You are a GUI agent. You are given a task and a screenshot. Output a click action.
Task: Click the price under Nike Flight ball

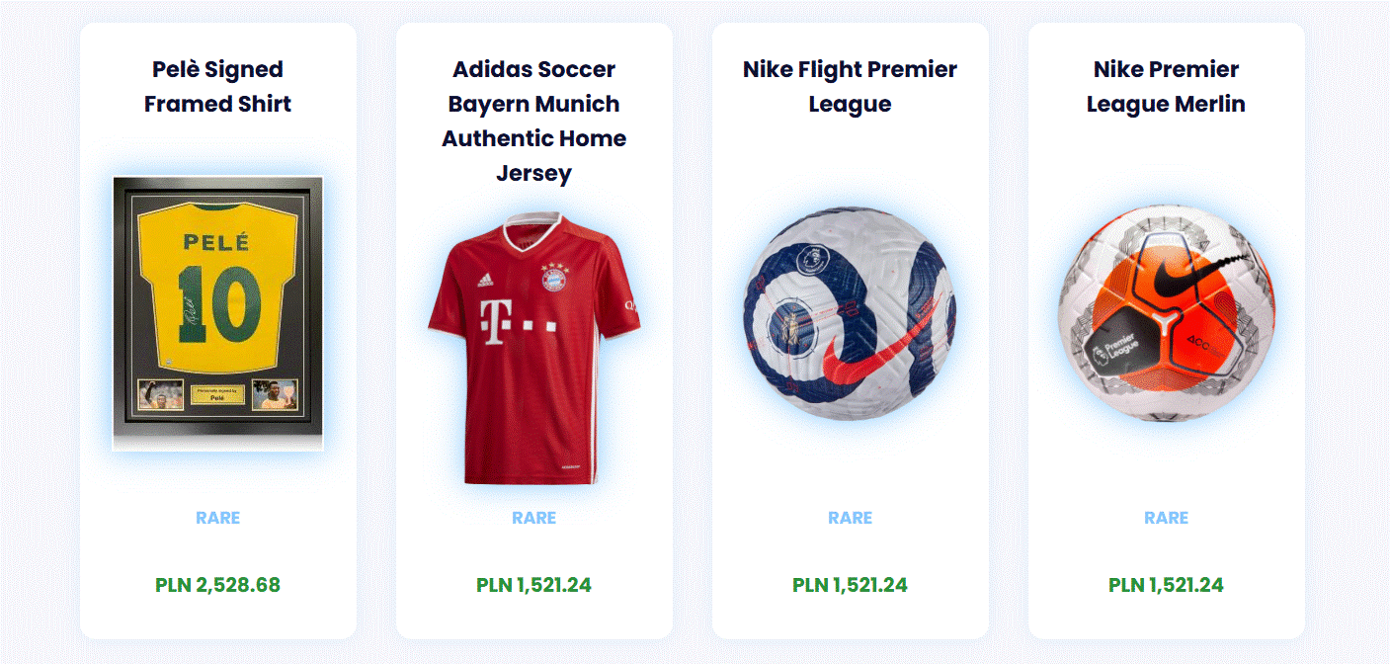850,585
